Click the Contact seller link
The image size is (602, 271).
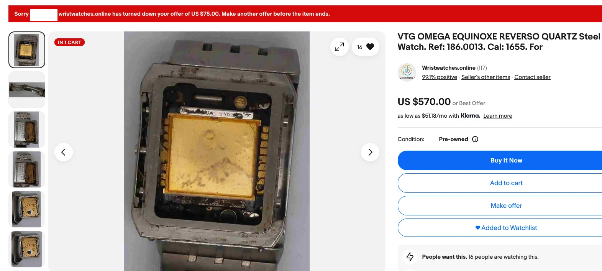(532, 77)
